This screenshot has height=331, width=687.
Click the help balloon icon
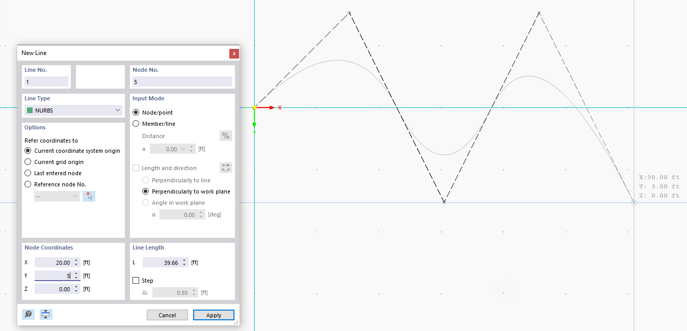point(28,314)
